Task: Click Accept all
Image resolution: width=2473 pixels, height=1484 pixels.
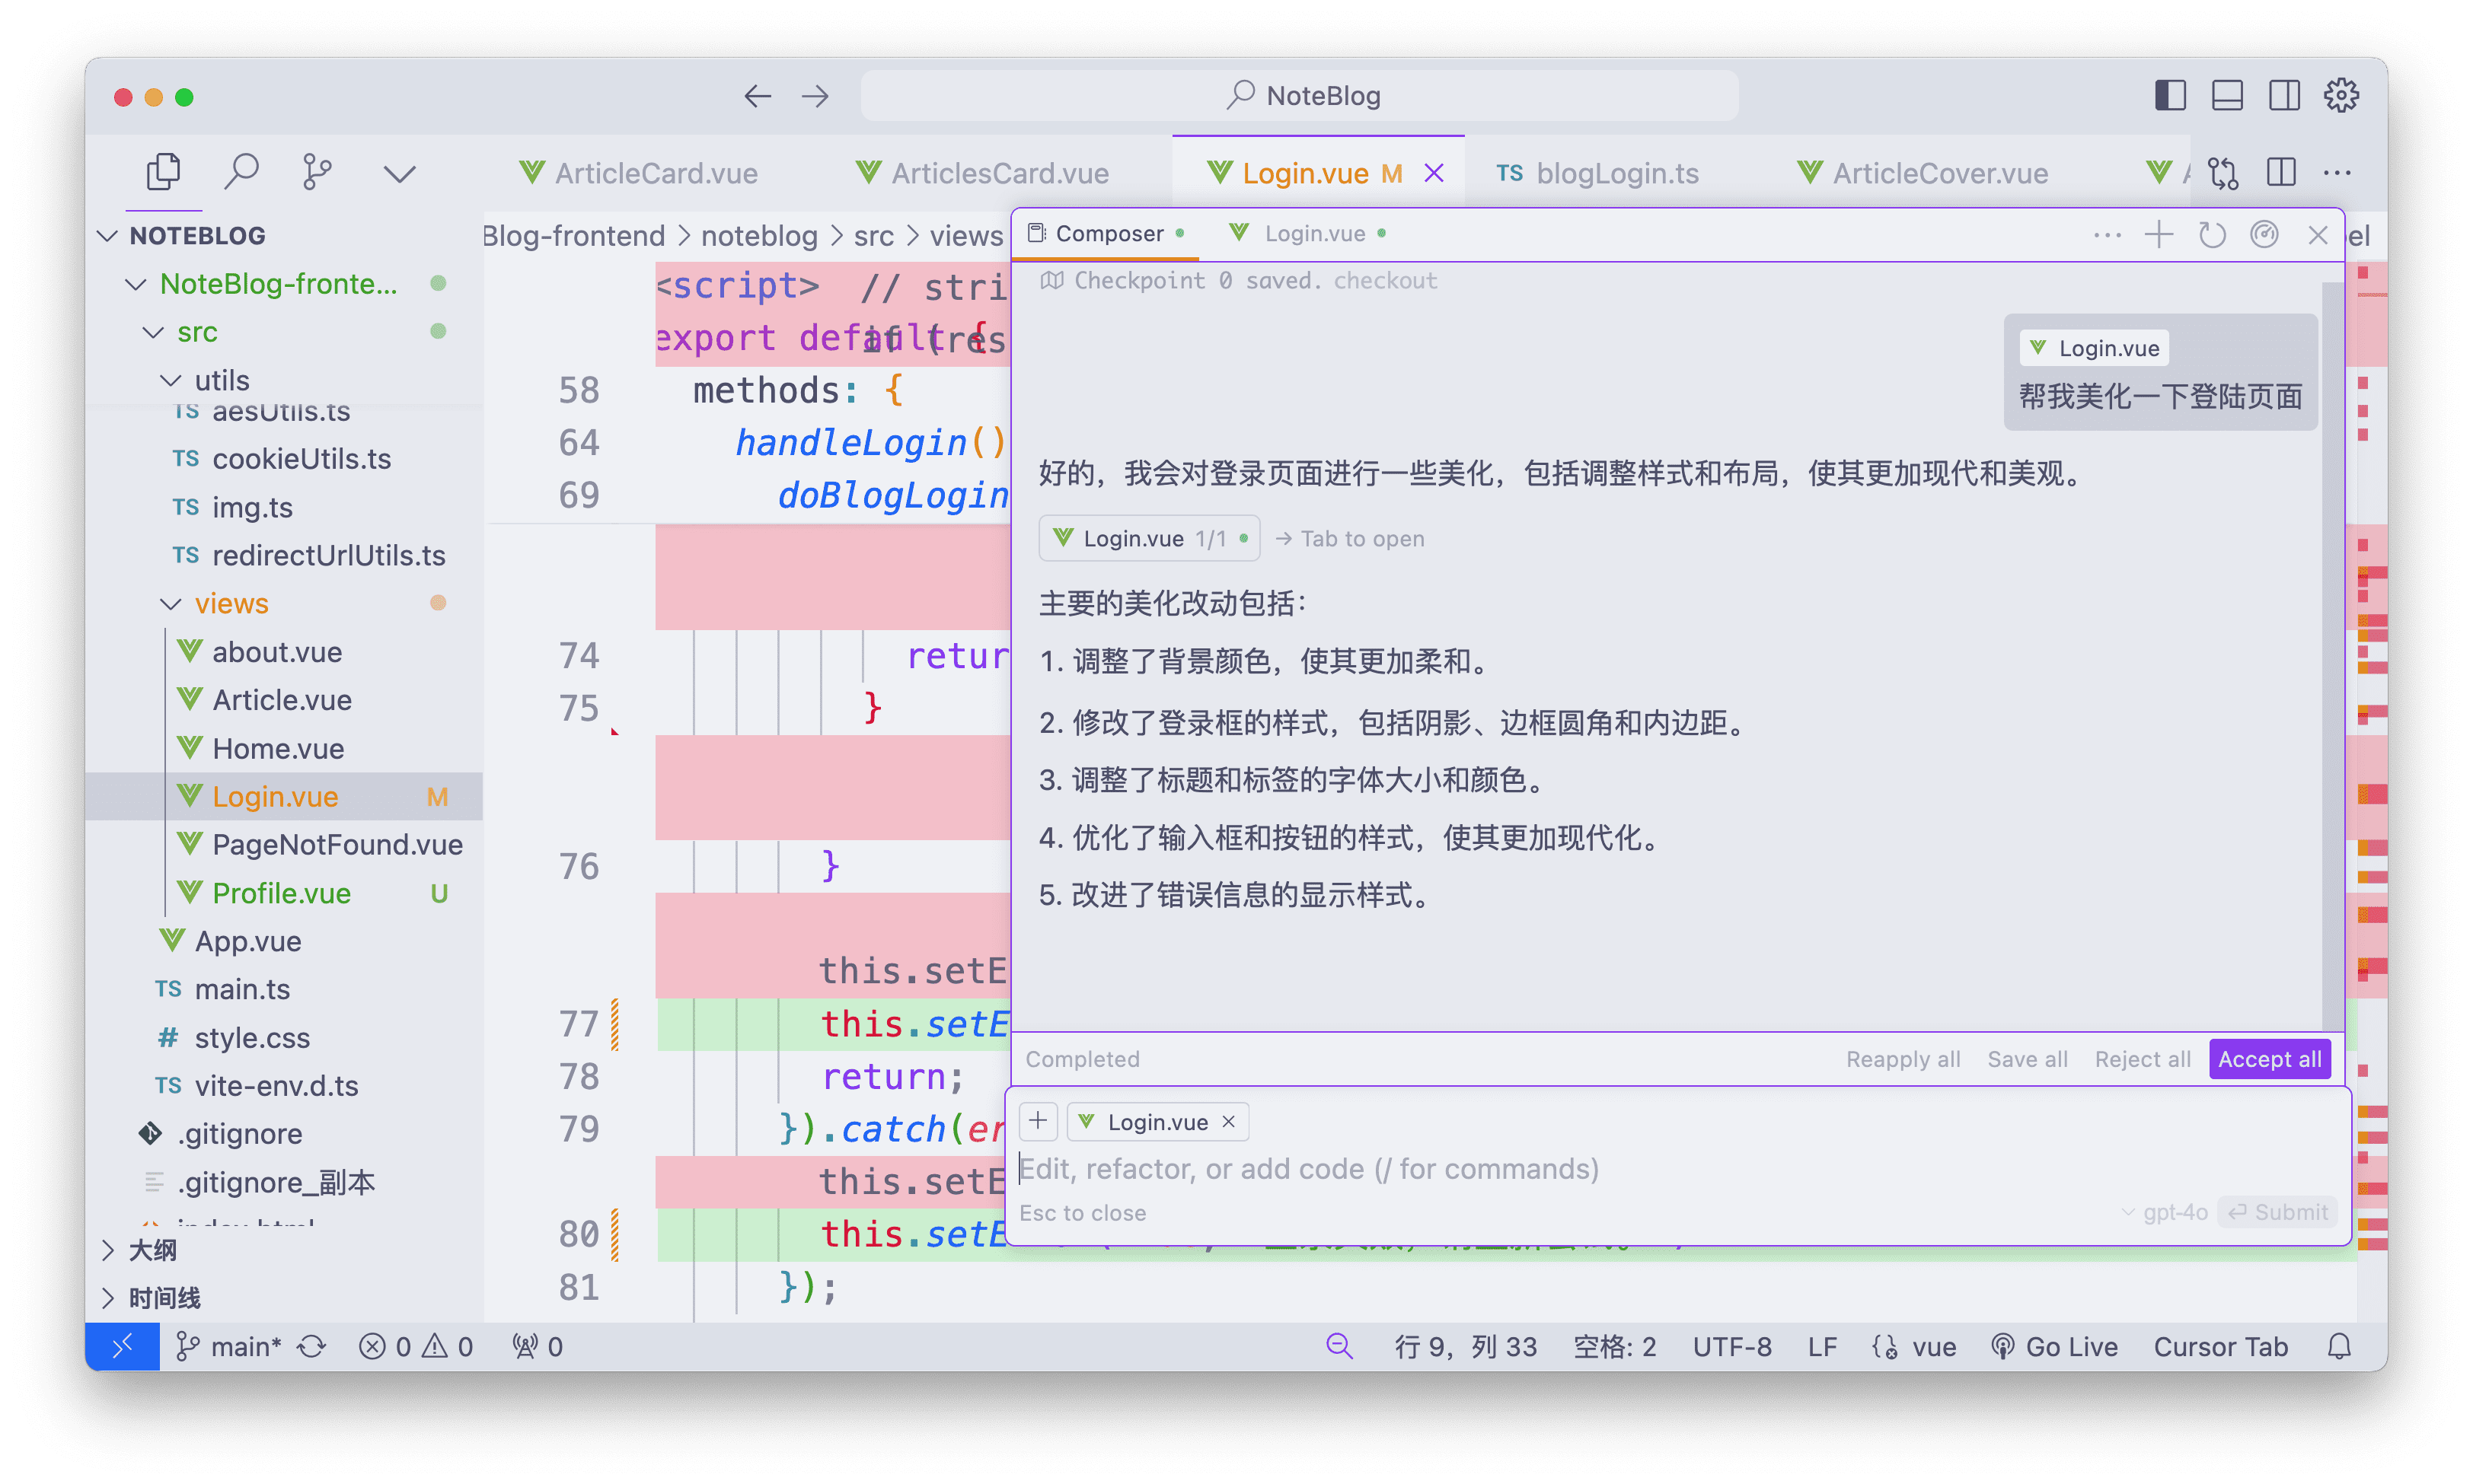Action: [x=2269, y=1059]
